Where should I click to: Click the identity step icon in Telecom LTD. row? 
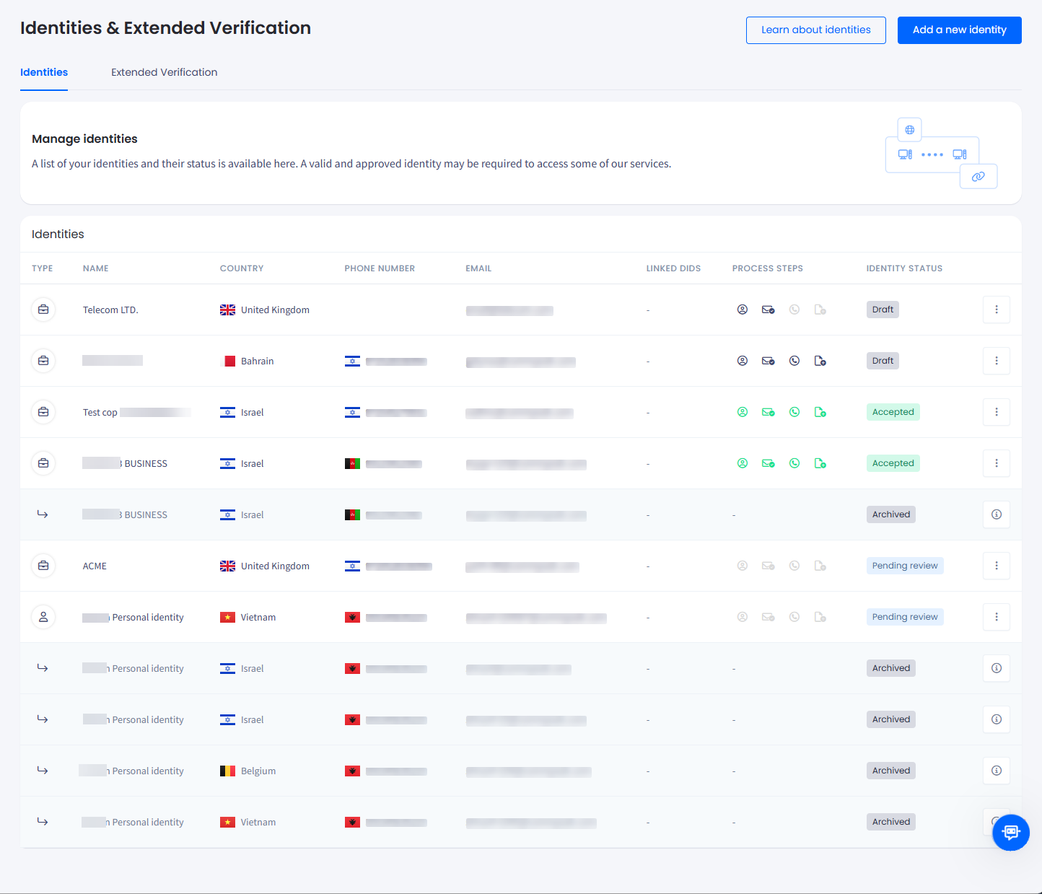pos(743,310)
